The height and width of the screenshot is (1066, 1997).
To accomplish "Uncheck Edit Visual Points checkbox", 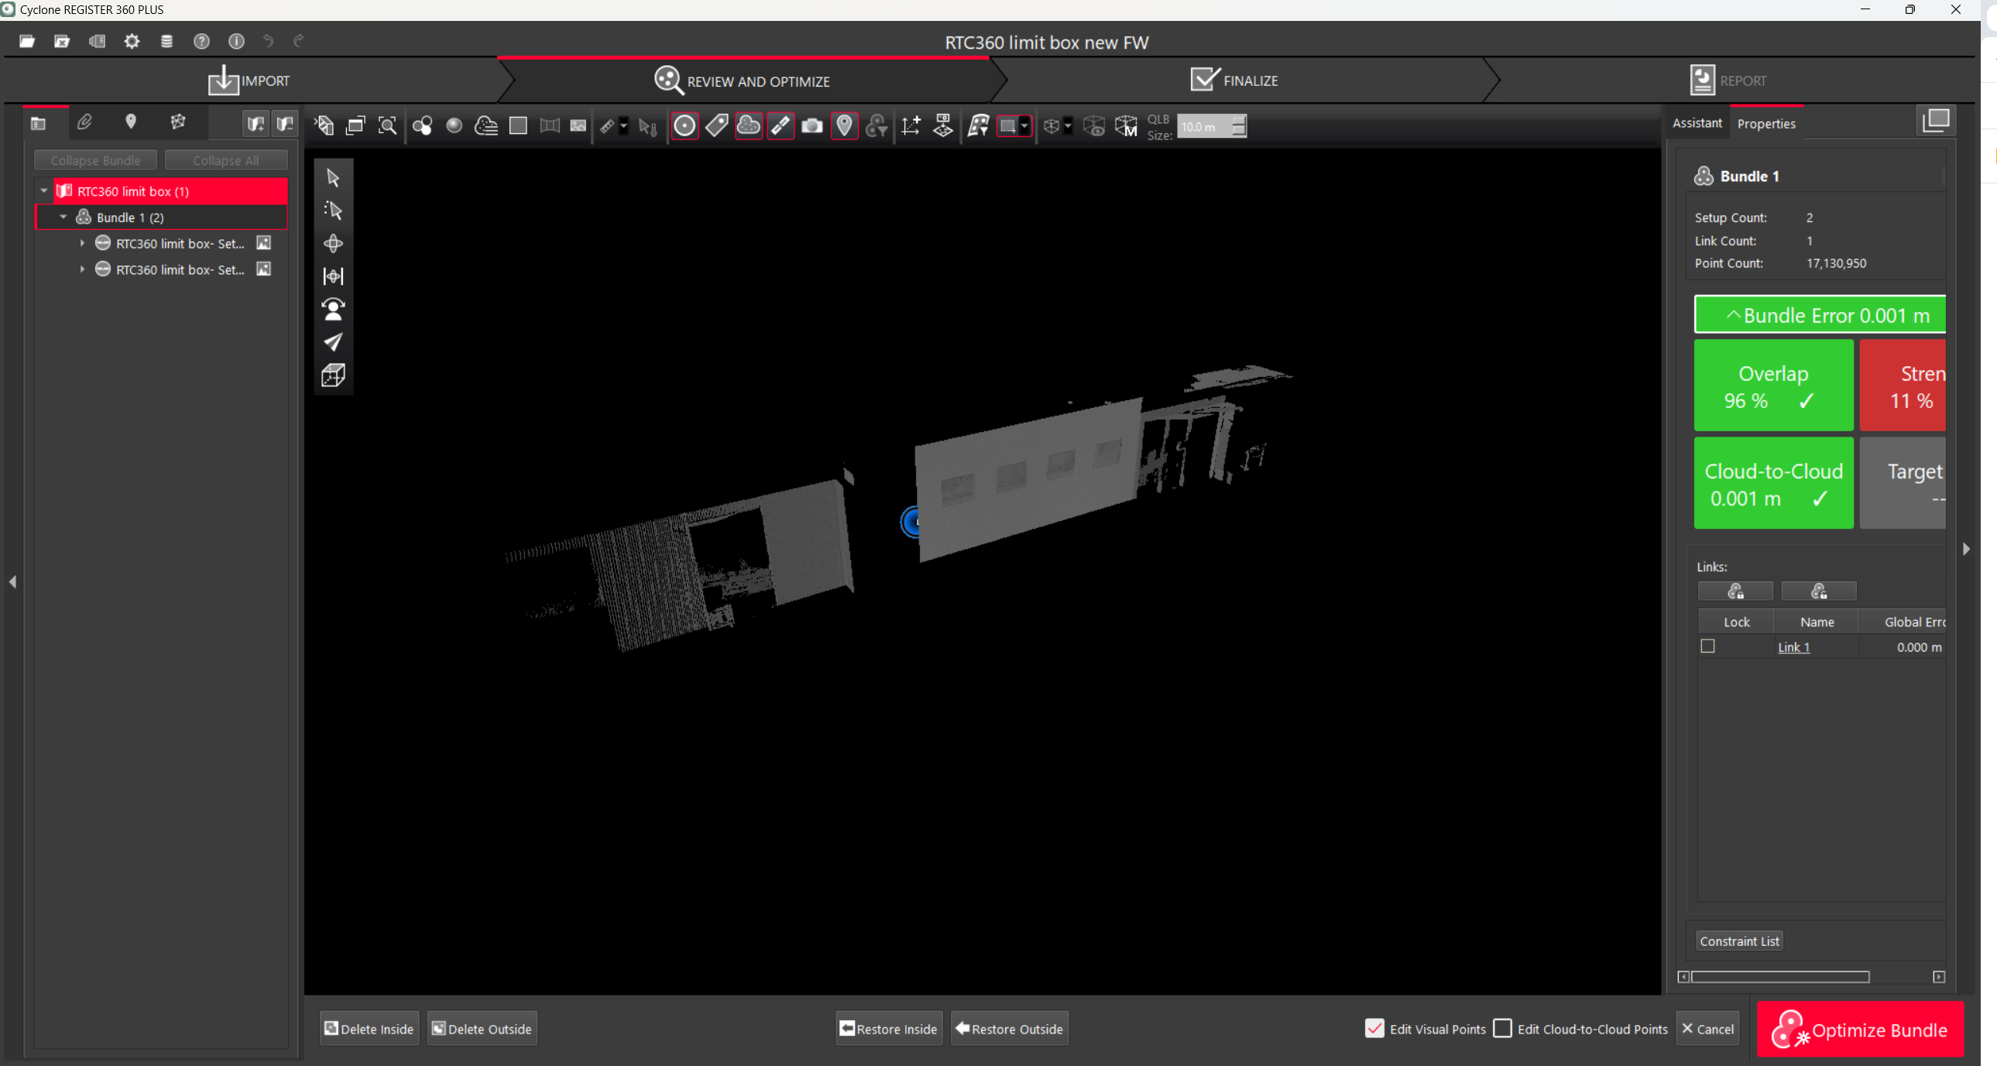I will tap(1374, 1028).
